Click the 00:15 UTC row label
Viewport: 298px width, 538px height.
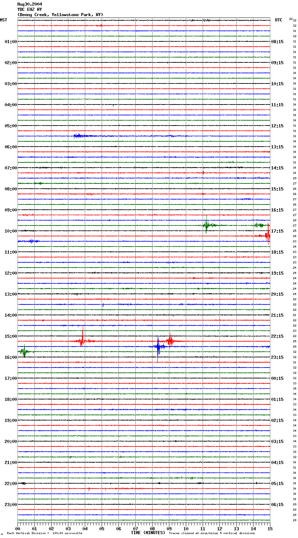277,378
